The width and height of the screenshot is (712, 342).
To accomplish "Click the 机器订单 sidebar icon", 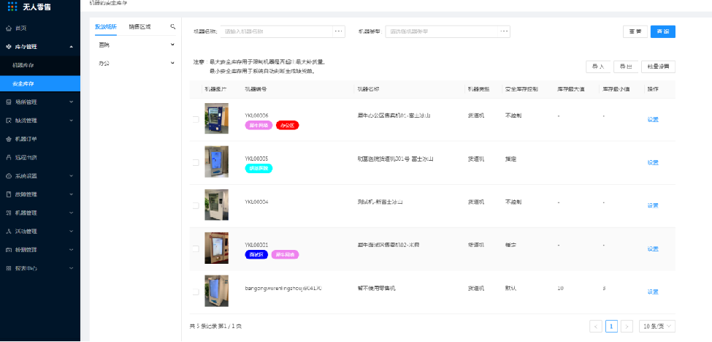I will (x=9, y=139).
